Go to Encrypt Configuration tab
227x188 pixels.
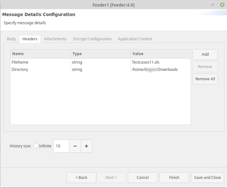92,39
